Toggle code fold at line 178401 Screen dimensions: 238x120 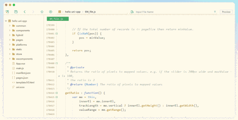tap(57, 34)
